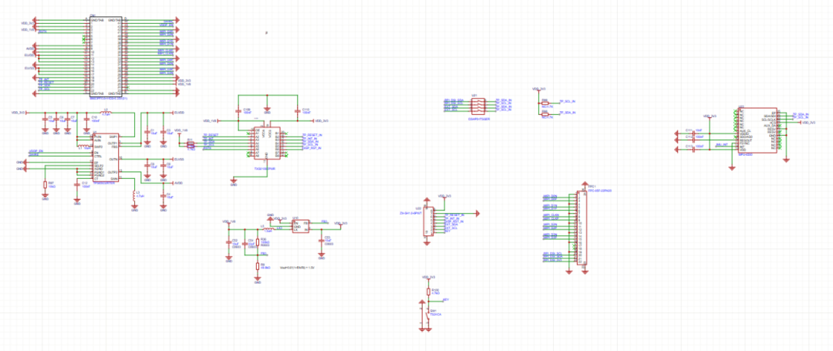Click resistor R97 near bottom-left GND
This screenshot has height=351, width=833.
click(44, 185)
